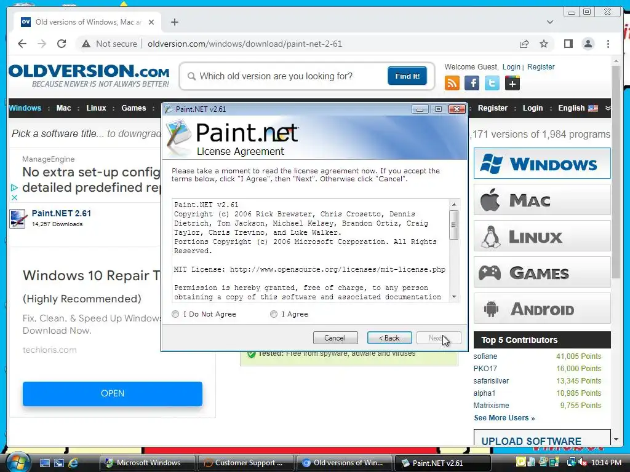Switch to Microsoft Windows taskbar item
Screen dimensions: 630x472
pyautogui.click(x=147, y=463)
